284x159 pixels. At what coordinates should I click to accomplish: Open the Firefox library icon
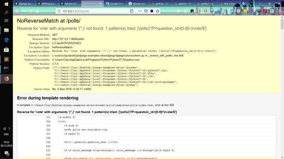pos(179,11)
